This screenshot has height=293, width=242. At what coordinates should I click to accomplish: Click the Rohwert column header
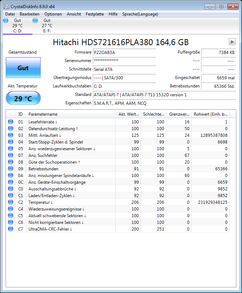[x=211, y=114]
